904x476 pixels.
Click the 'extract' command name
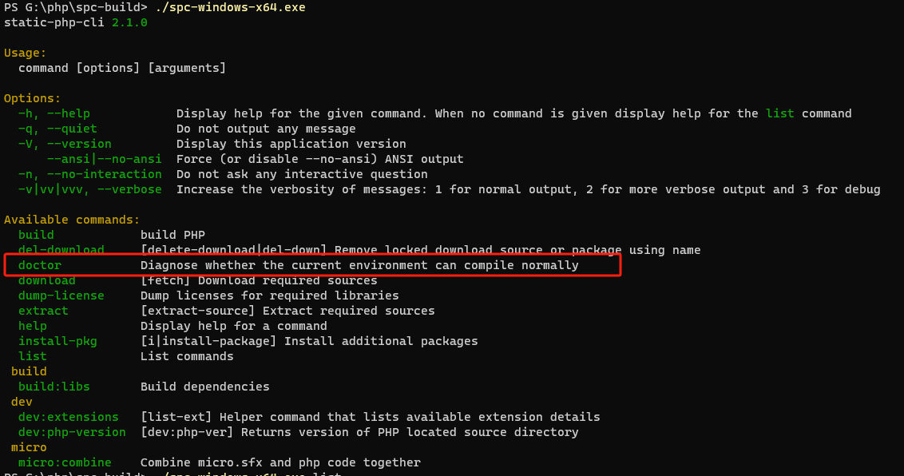[x=43, y=311]
